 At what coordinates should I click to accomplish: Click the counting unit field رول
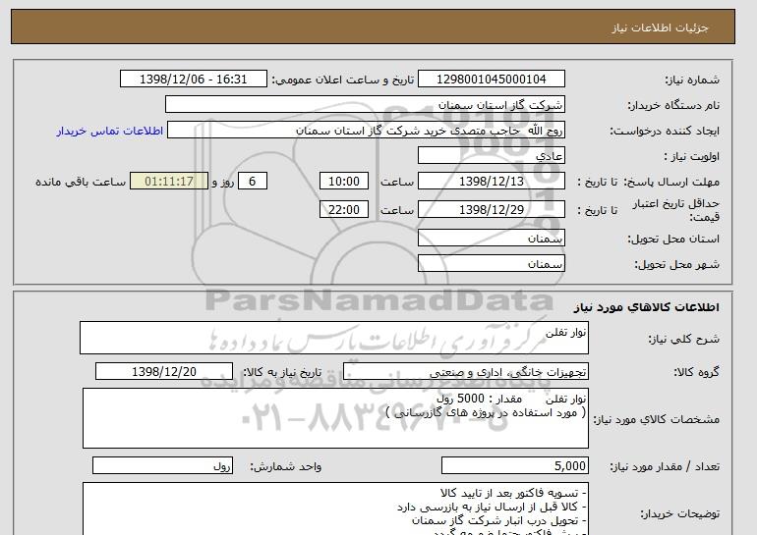162,465
